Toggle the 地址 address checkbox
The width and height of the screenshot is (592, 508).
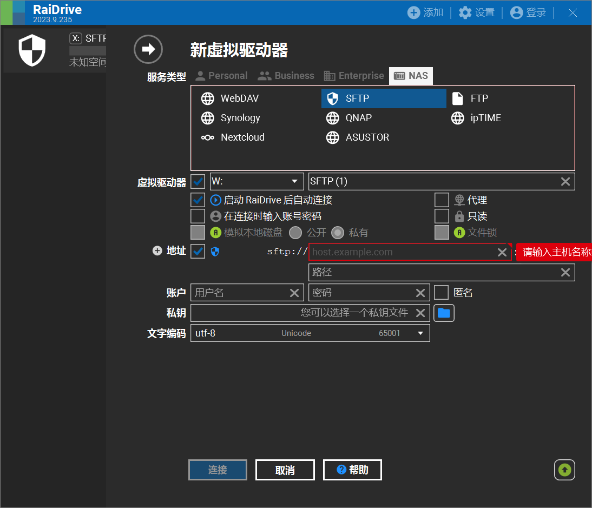[x=198, y=252]
